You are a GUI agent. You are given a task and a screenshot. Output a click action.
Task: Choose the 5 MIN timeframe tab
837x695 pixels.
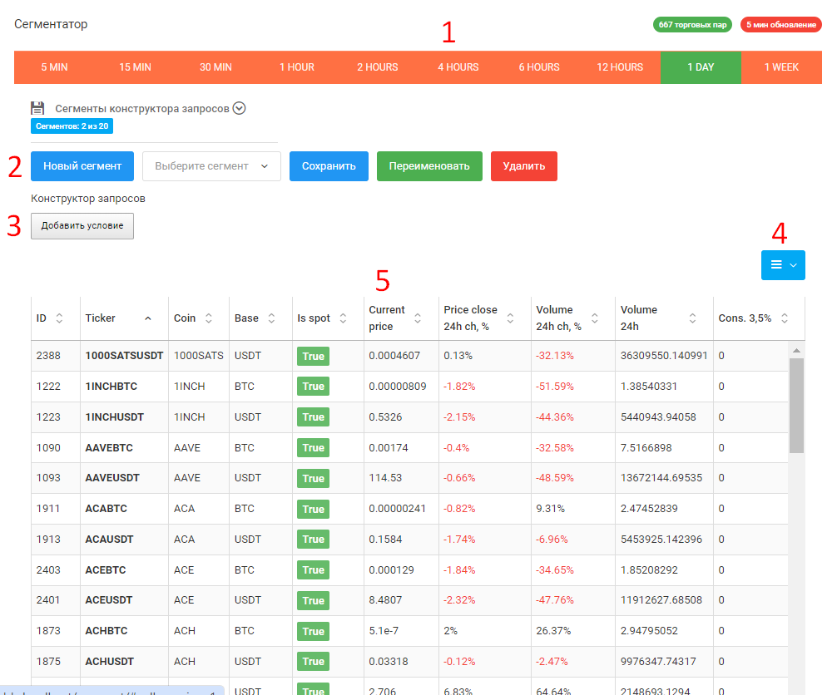click(x=54, y=67)
